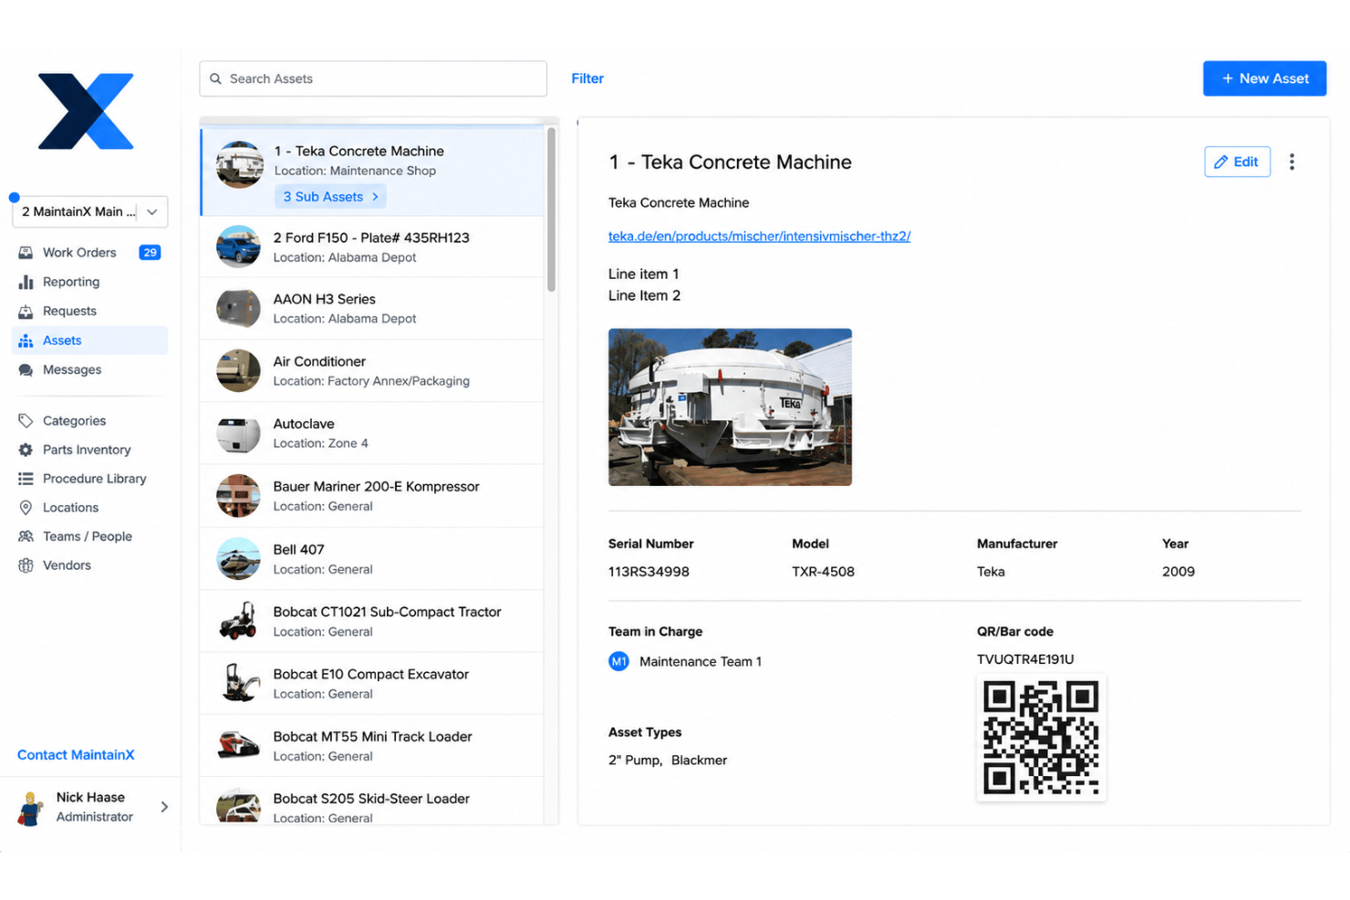Select 2 Ford F150 asset row
The height and width of the screenshot is (900, 1350).
(372, 247)
